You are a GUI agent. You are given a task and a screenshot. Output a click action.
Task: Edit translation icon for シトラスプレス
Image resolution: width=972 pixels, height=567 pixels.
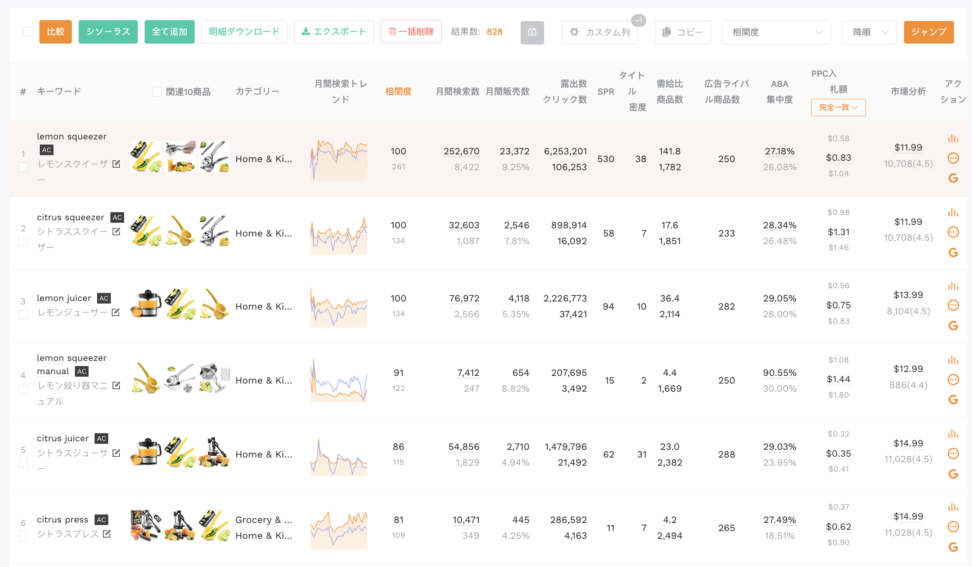tap(107, 534)
